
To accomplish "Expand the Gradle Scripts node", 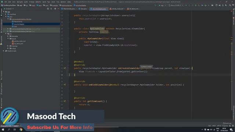I will [x=4, y=51].
